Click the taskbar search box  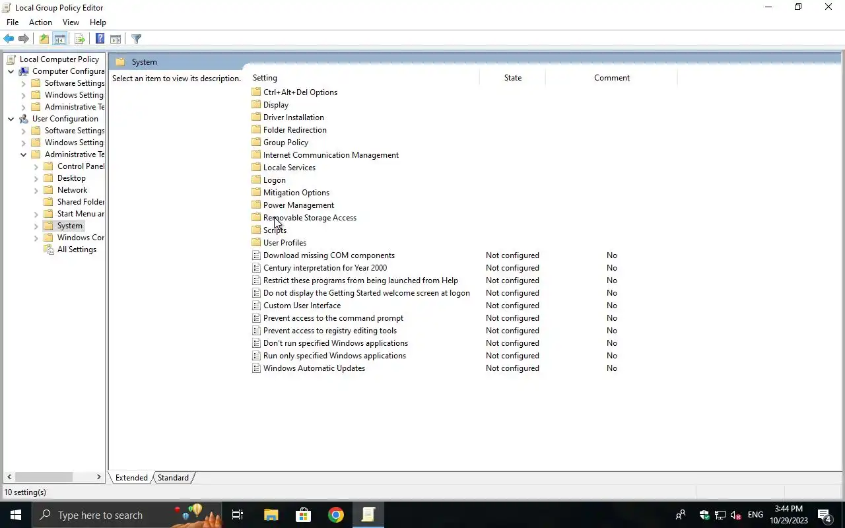tap(127, 515)
